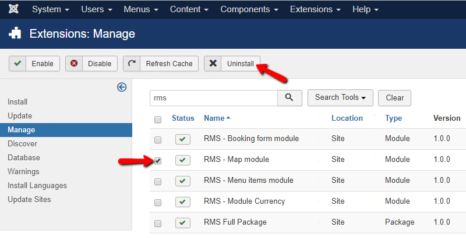
Task: Uncheck the RMS - Map module checkbox
Action: click(158, 160)
